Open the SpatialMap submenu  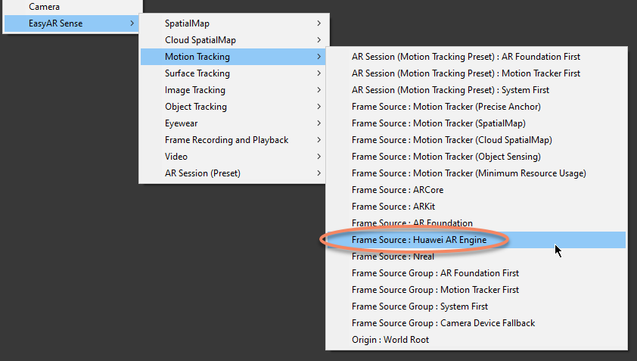[x=234, y=23]
